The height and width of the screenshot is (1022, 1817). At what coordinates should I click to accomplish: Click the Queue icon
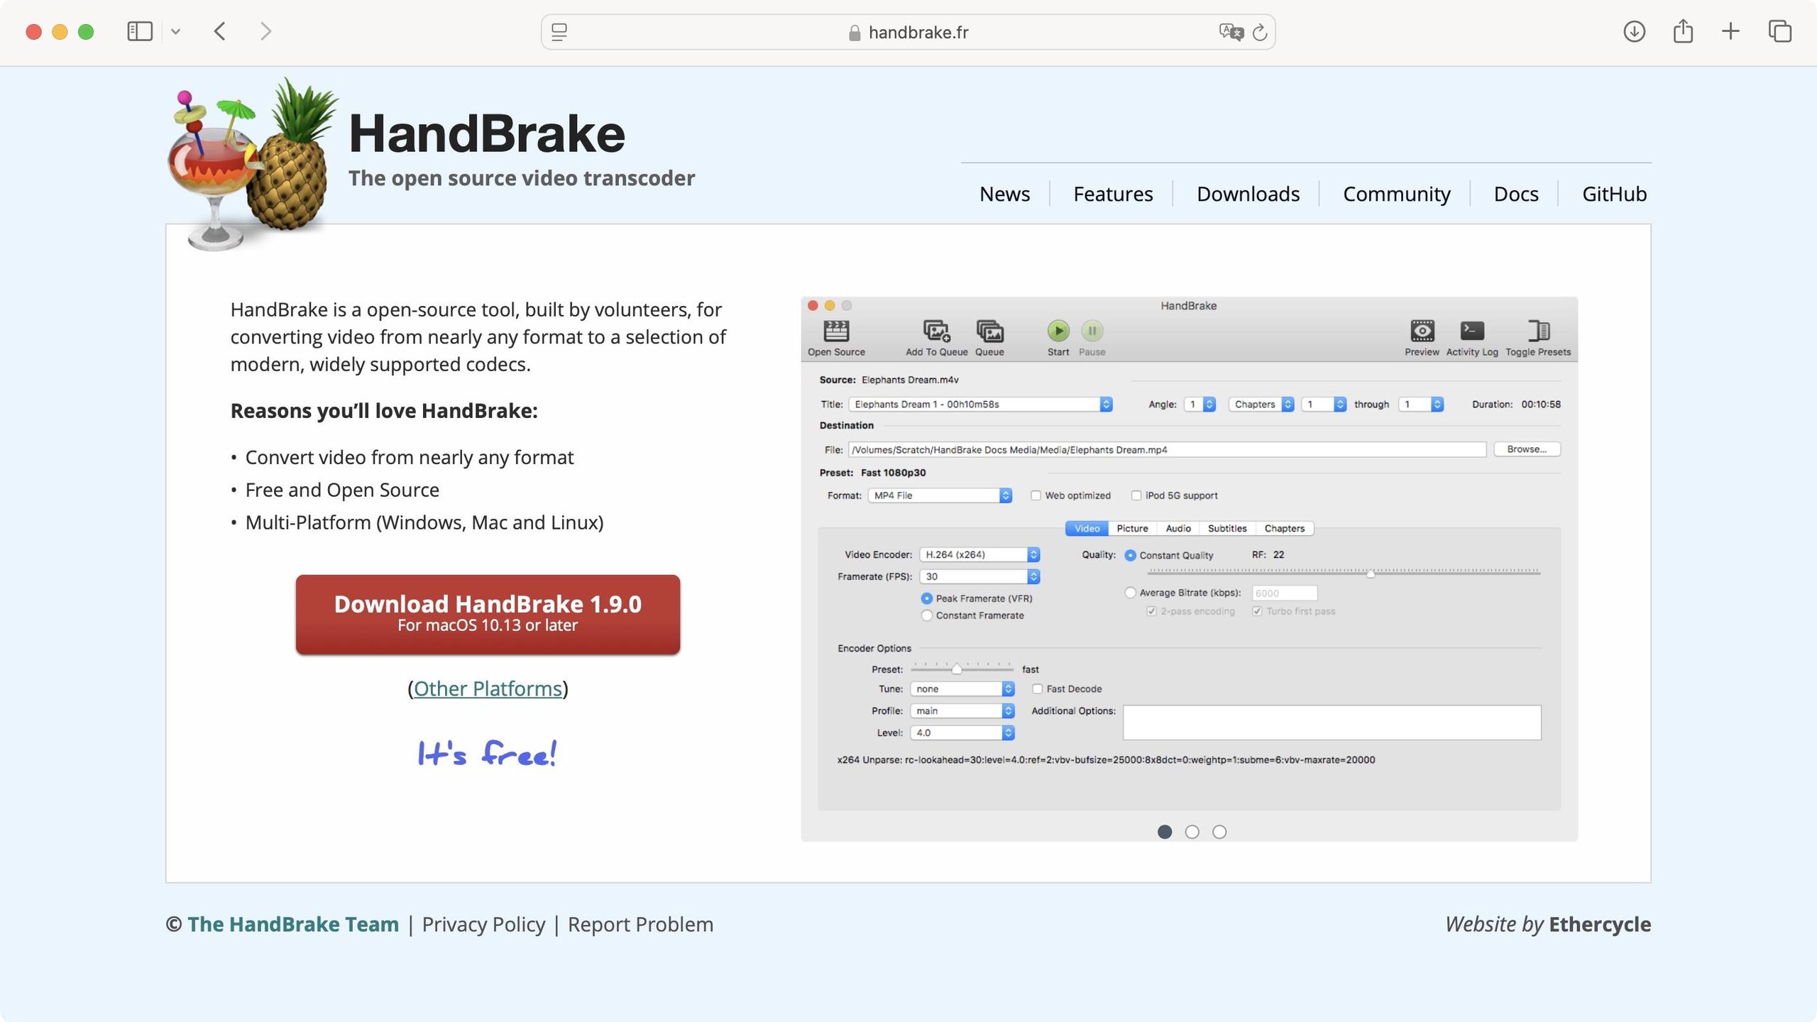point(989,331)
